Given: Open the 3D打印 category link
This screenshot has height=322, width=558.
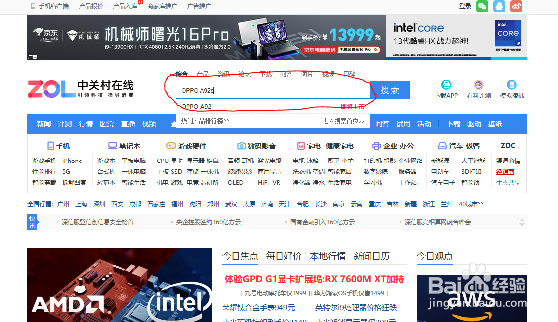Looking at the screenshot, I should coord(471,172).
